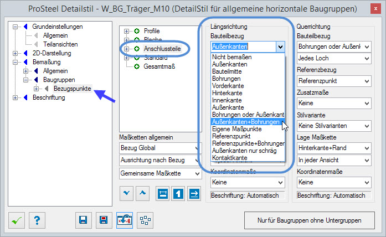The image size is (386, 237).
Task: Expand the Beschriftung tree node
Action: [16, 97]
